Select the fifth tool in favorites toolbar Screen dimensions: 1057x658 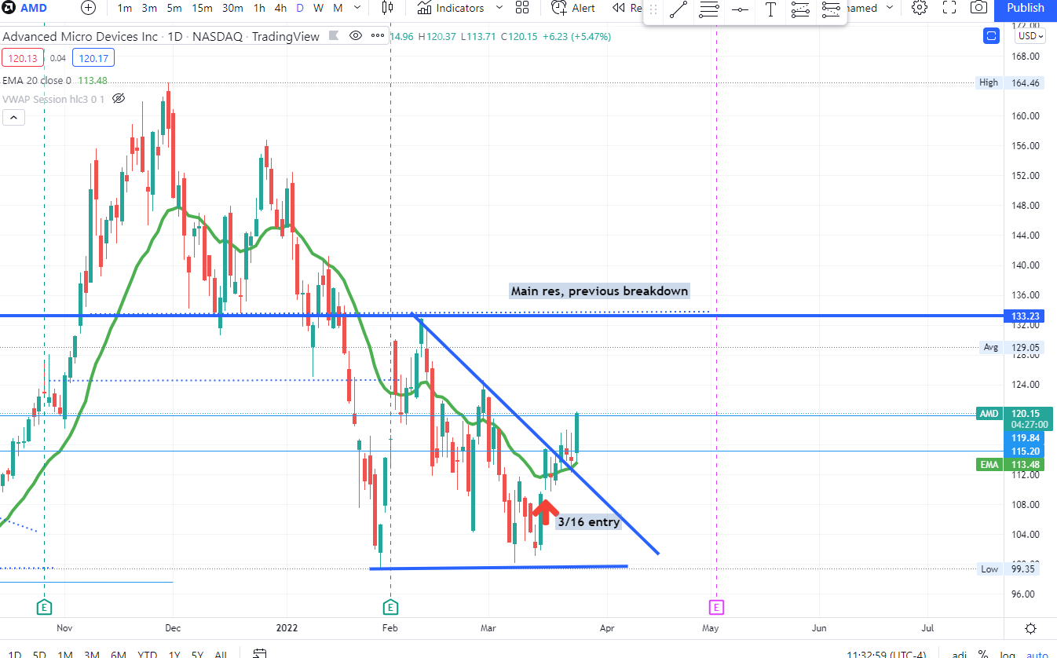point(800,10)
